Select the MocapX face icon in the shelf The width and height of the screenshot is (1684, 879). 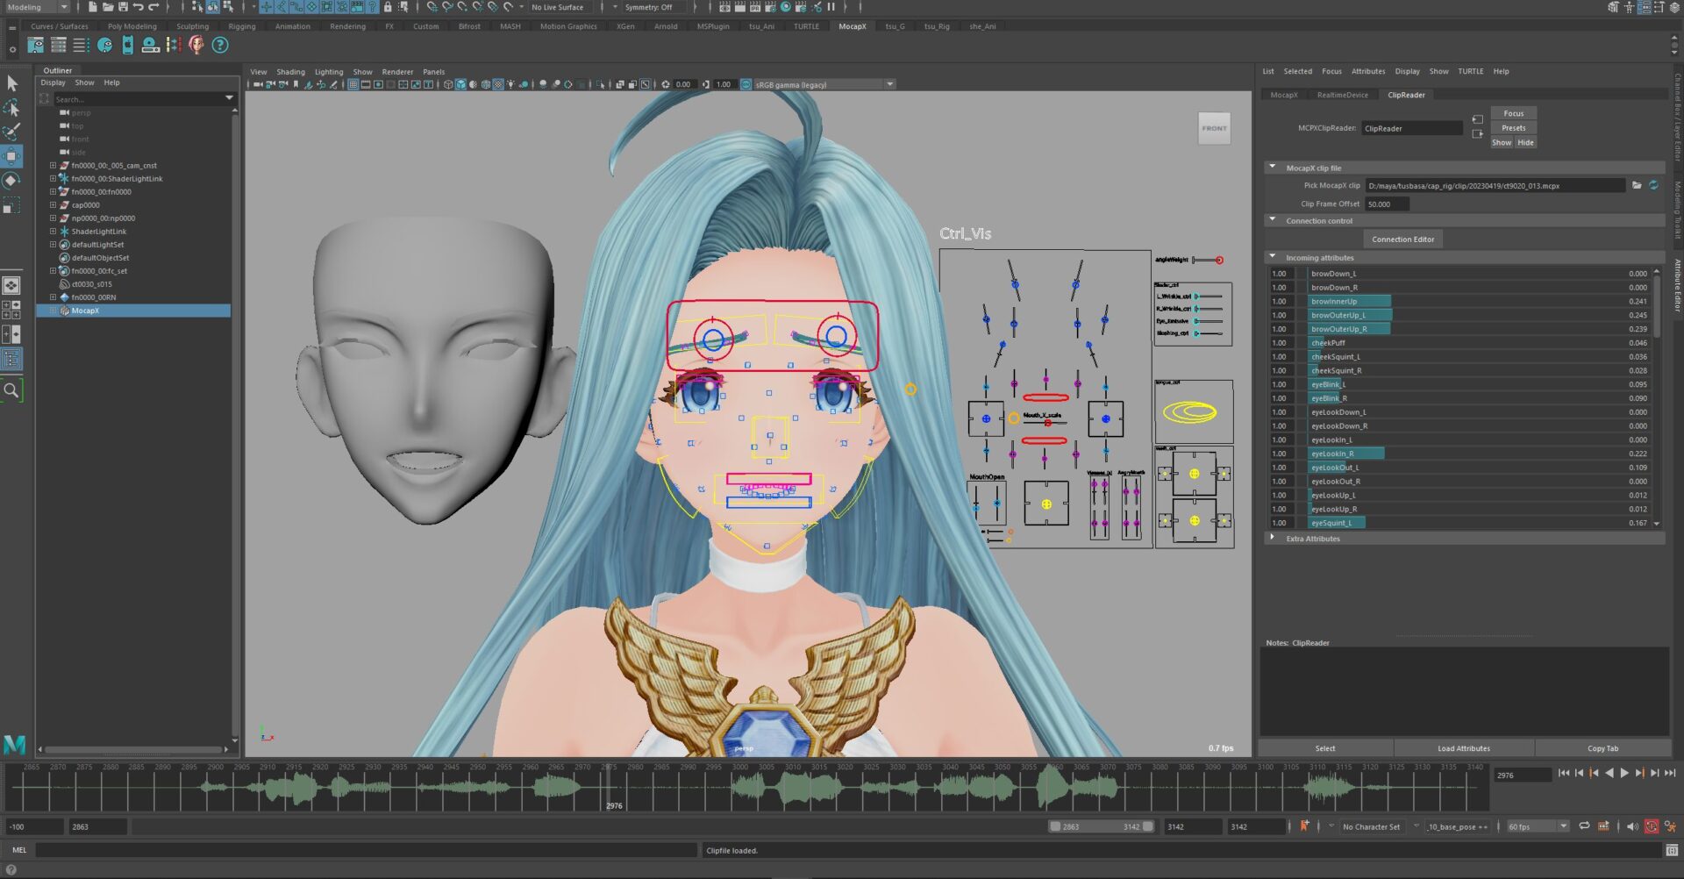pos(196,46)
